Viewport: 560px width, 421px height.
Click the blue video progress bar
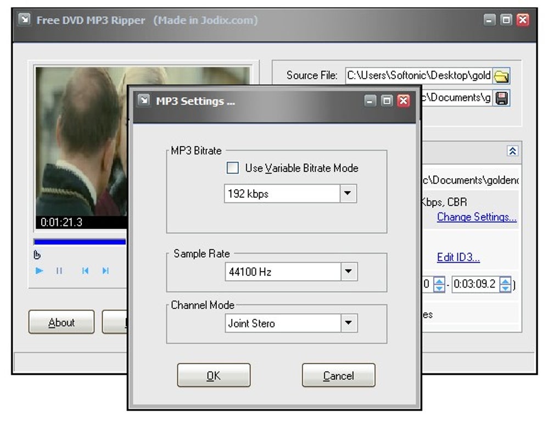80,242
